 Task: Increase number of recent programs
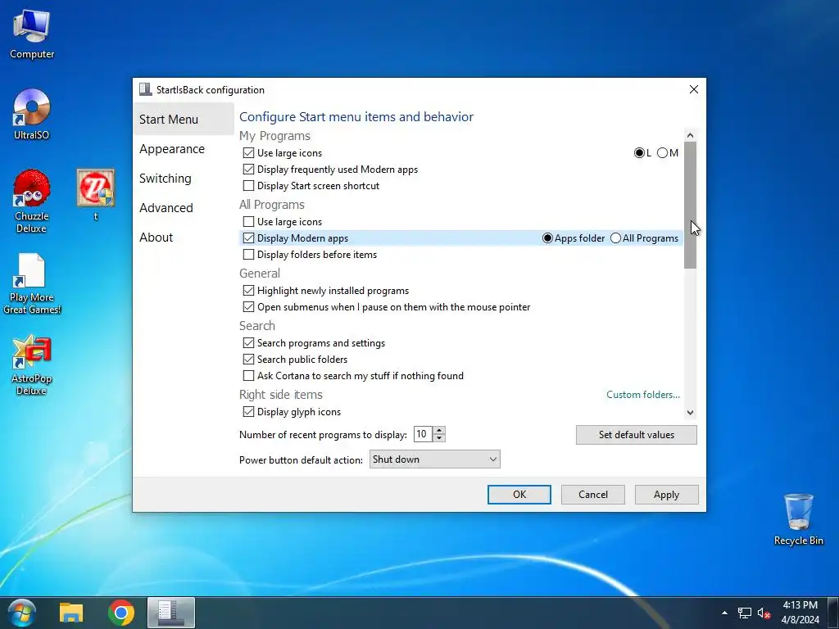point(439,431)
